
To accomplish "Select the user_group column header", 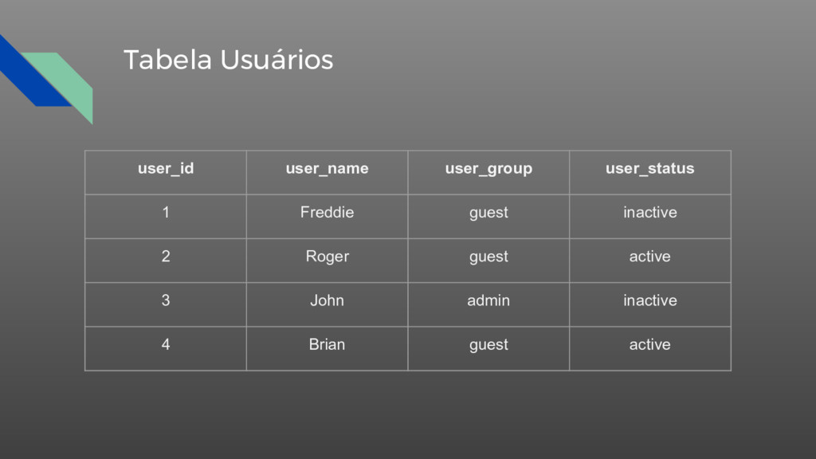I will coord(488,172).
